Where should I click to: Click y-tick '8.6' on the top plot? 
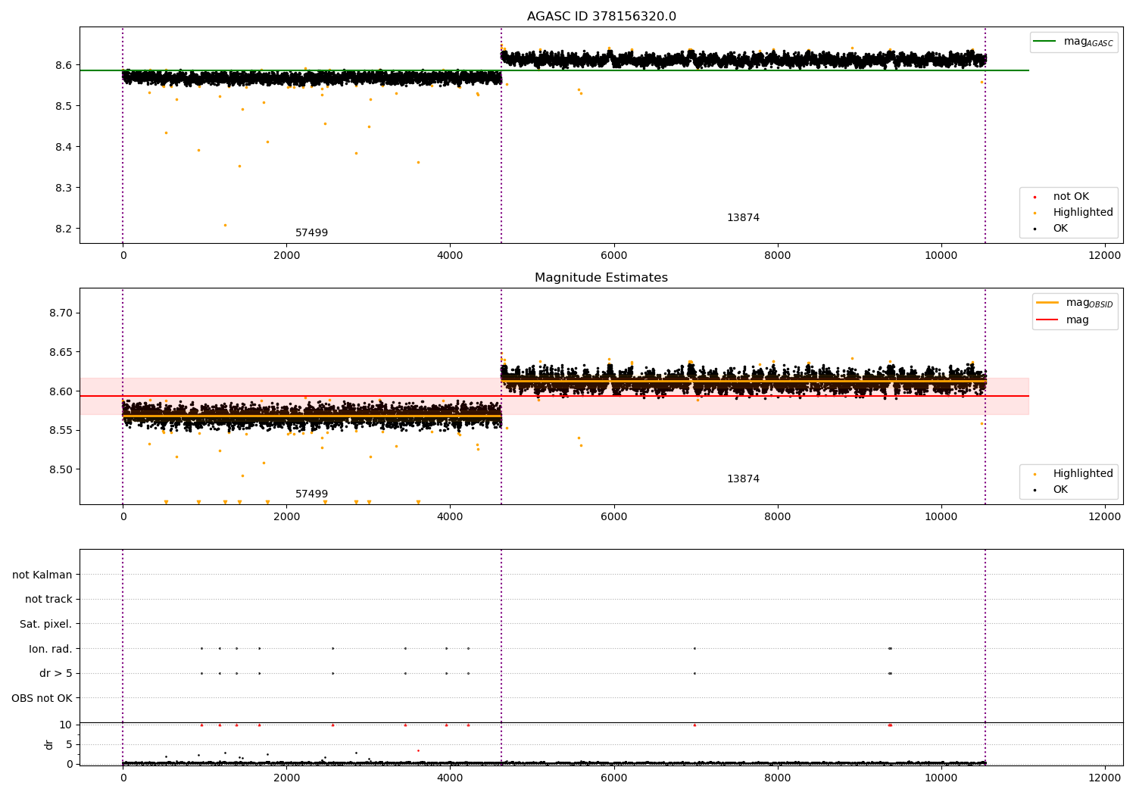pos(64,65)
